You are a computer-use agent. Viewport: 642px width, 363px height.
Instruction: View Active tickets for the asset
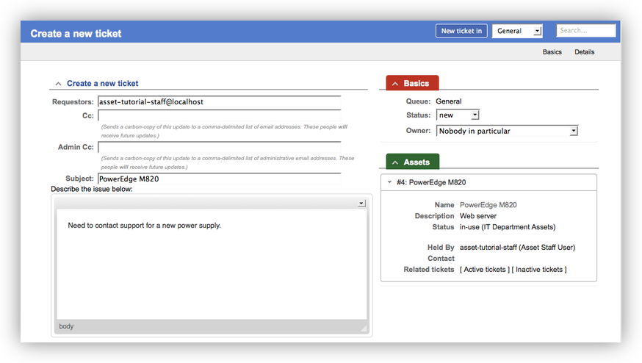coord(485,270)
